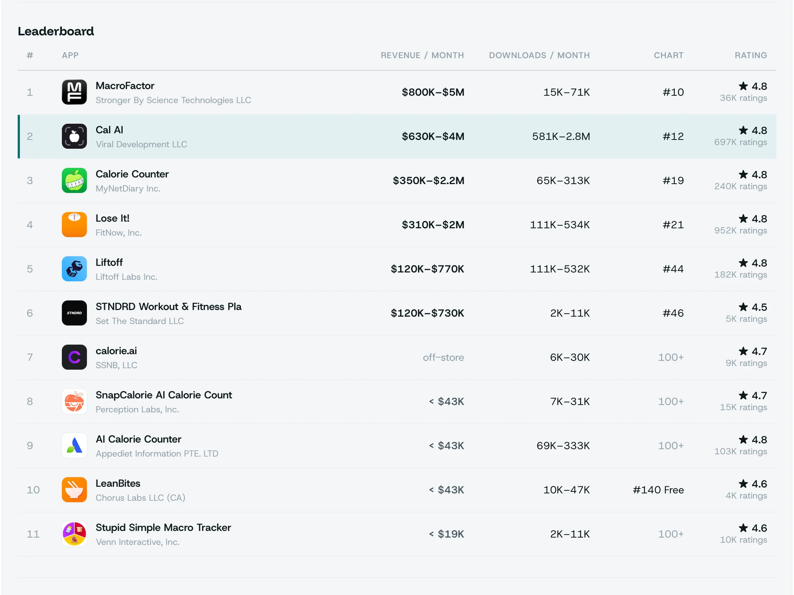This screenshot has width=794, height=595.
Task: Click AI Calorie Counter downloads 69K–333K
Action: [x=563, y=446]
